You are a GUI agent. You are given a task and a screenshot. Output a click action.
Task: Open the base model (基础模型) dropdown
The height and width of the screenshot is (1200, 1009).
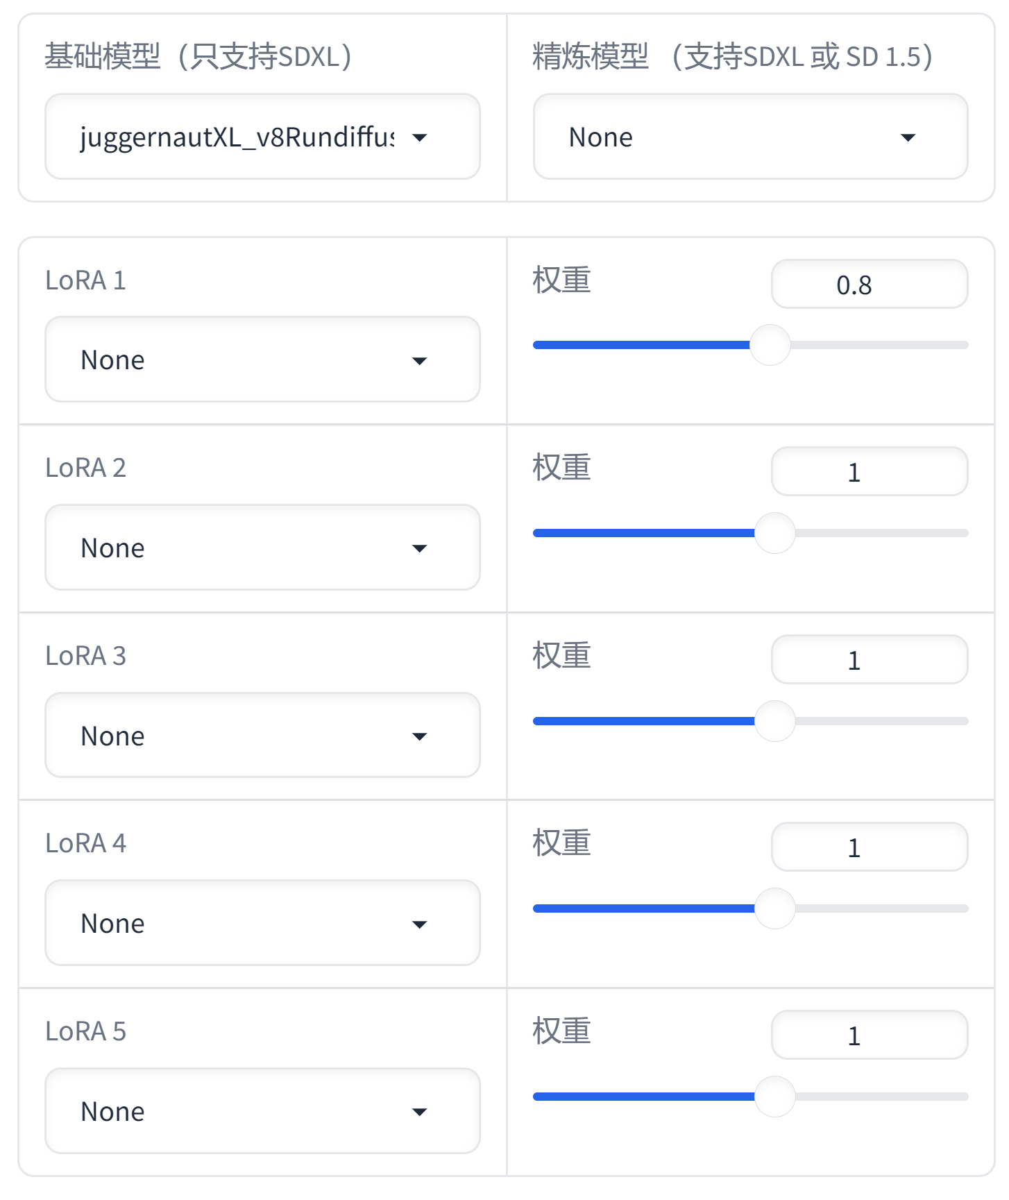[x=262, y=137]
